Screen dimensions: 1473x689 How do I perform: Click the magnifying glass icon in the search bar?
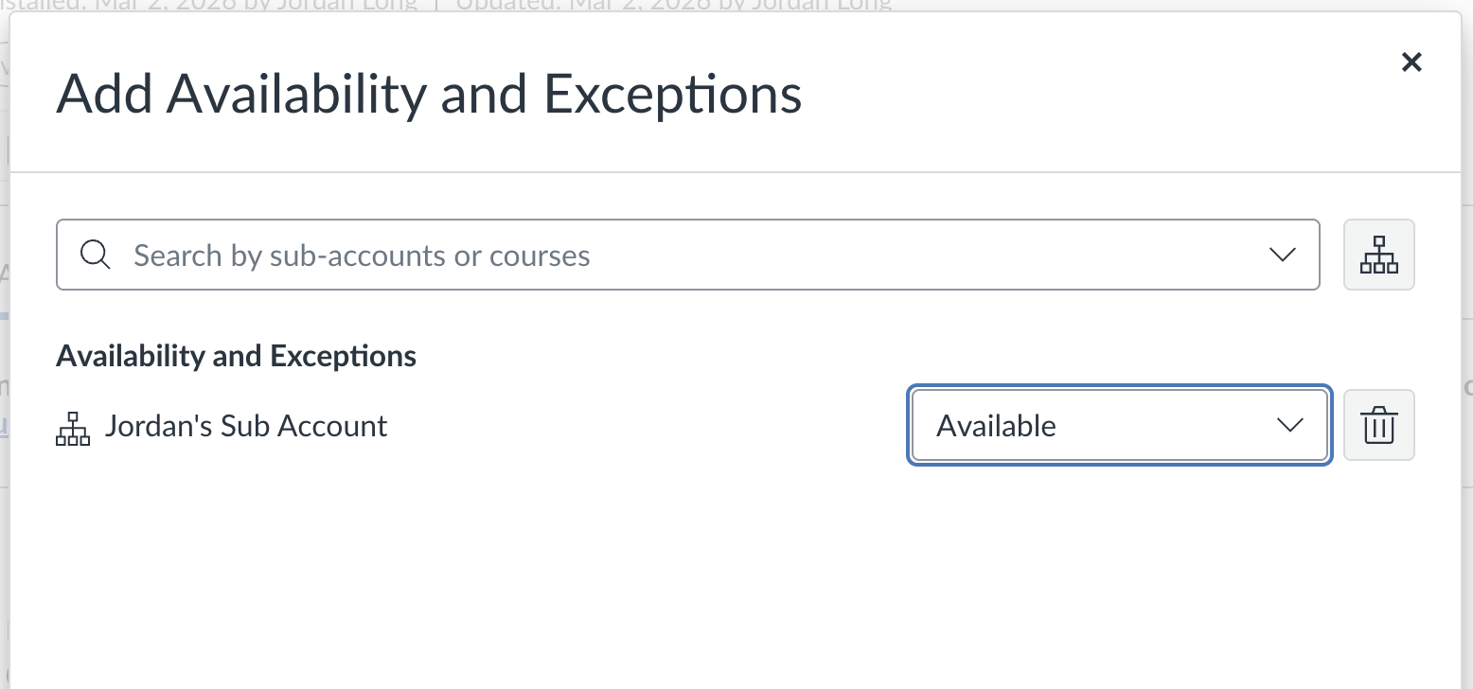[x=95, y=255]
